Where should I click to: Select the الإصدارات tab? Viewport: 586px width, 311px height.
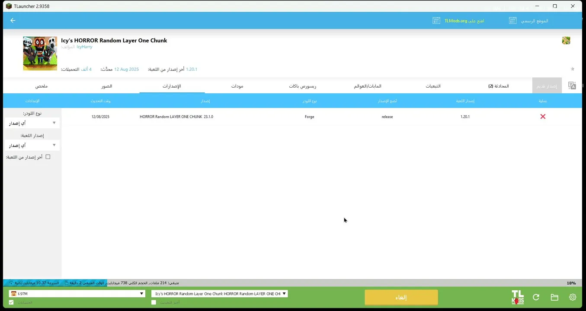pos(172,86)
